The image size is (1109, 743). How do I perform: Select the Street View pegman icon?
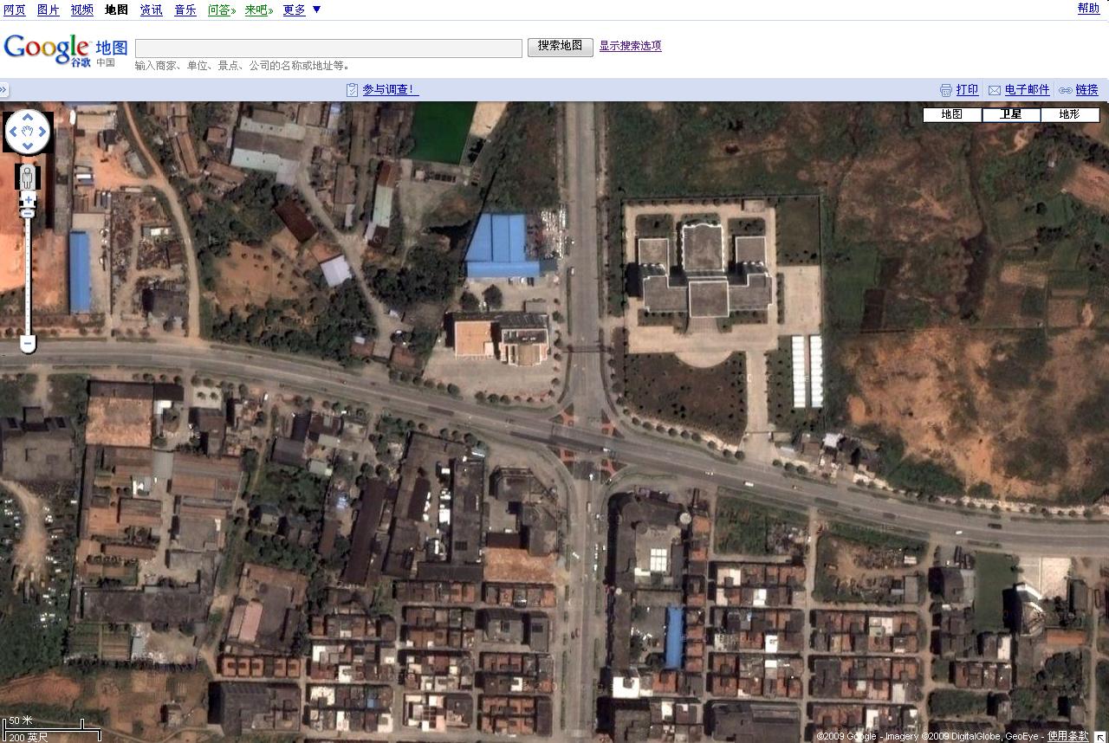[28, 178]
